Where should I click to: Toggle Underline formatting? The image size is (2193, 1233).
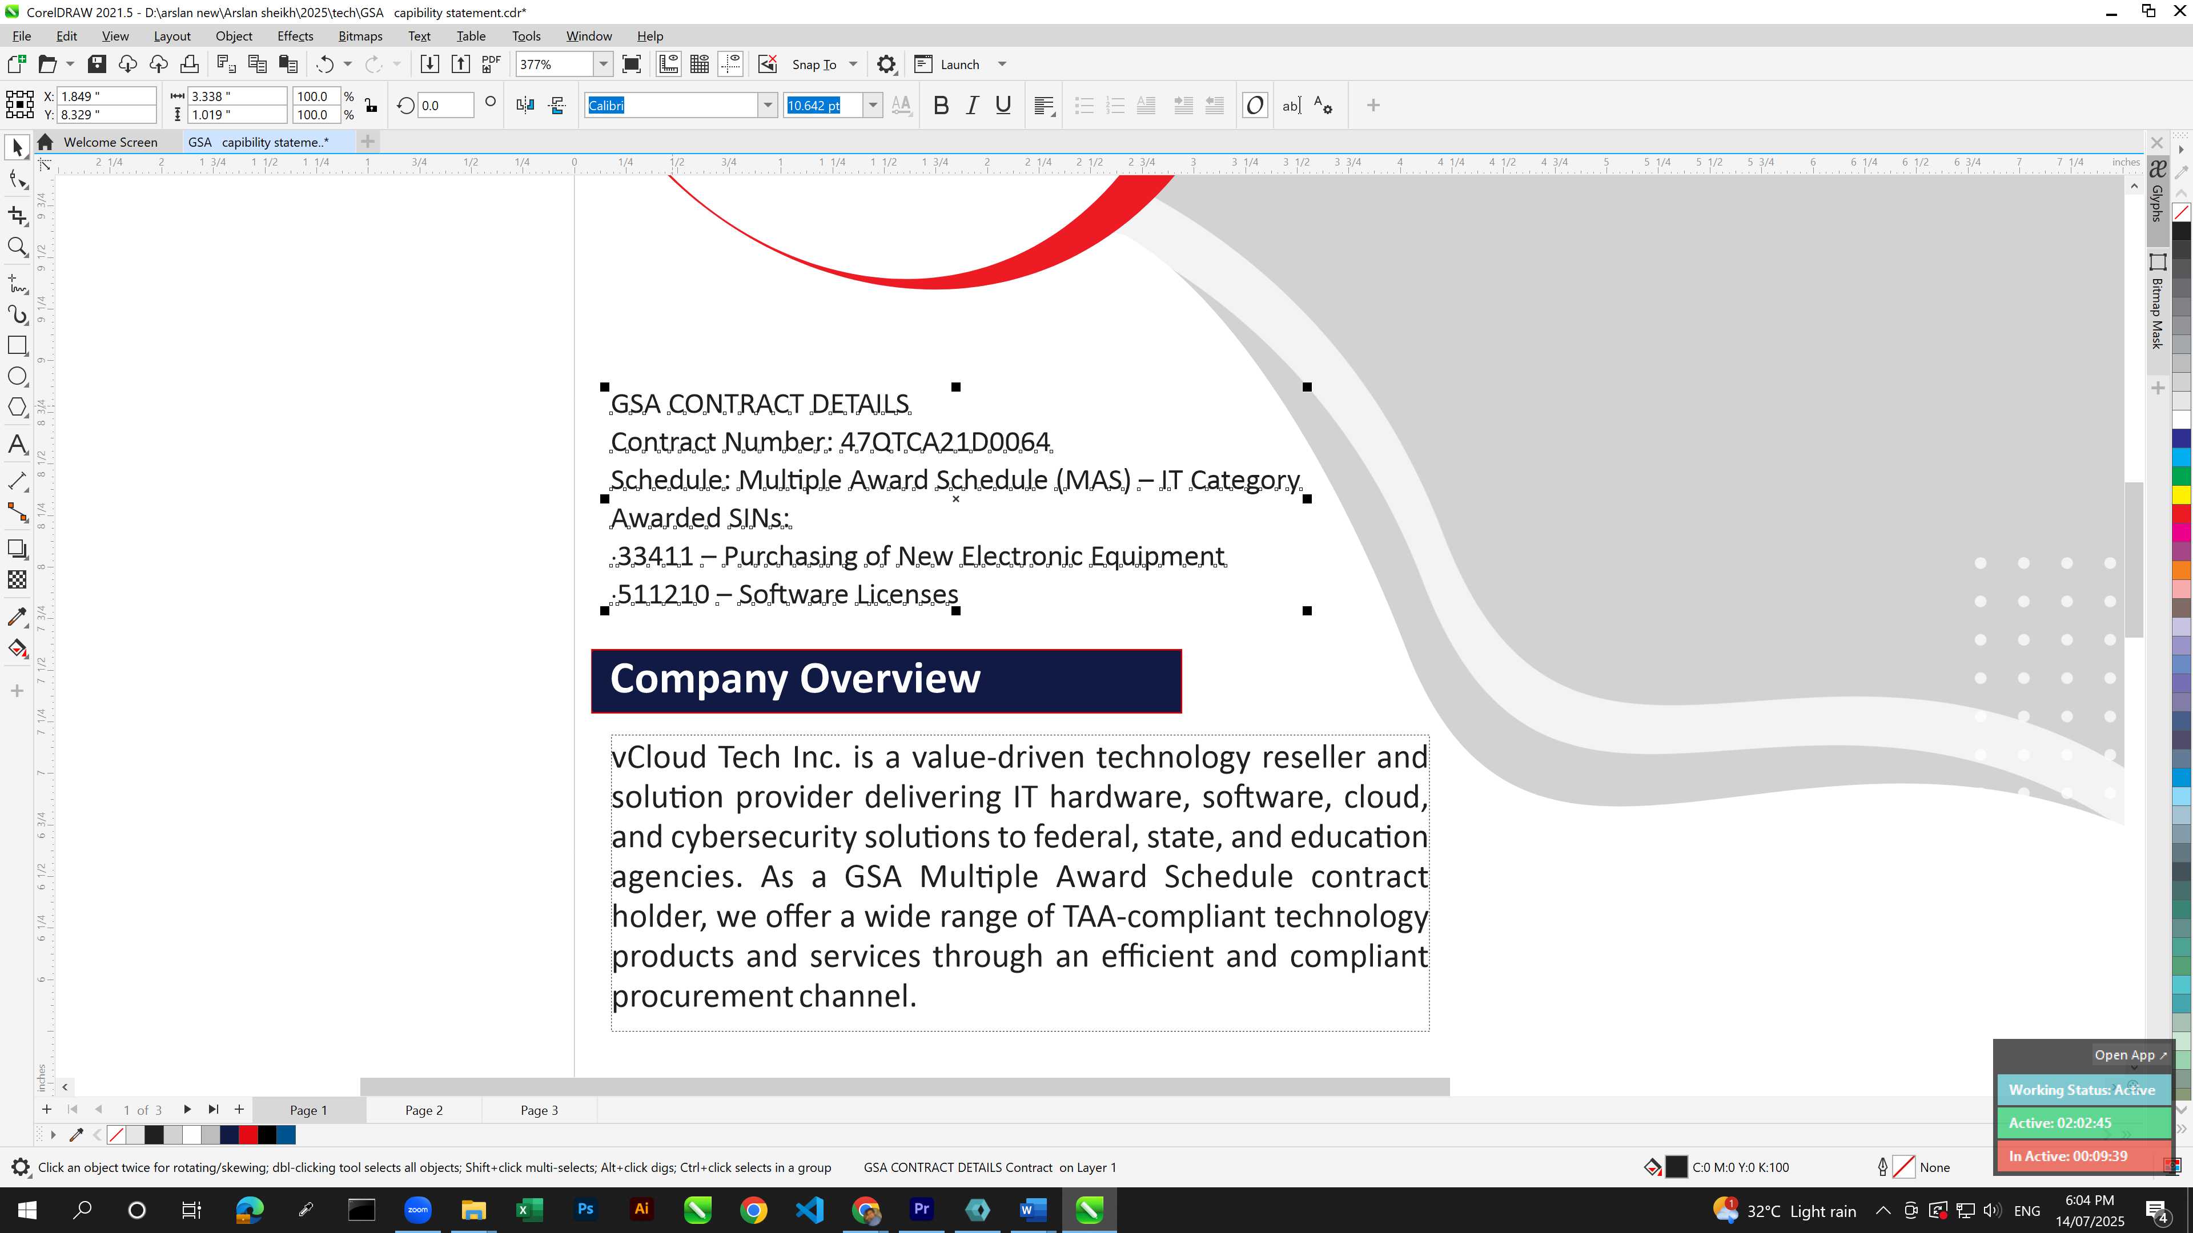pyautogui.click(x=1003, y=106)
